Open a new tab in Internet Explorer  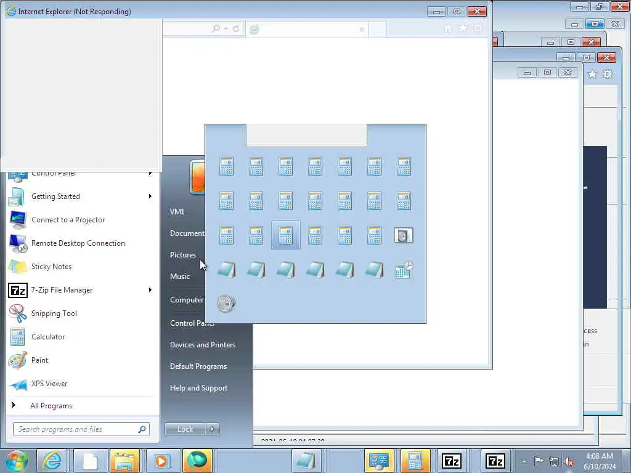377,30
